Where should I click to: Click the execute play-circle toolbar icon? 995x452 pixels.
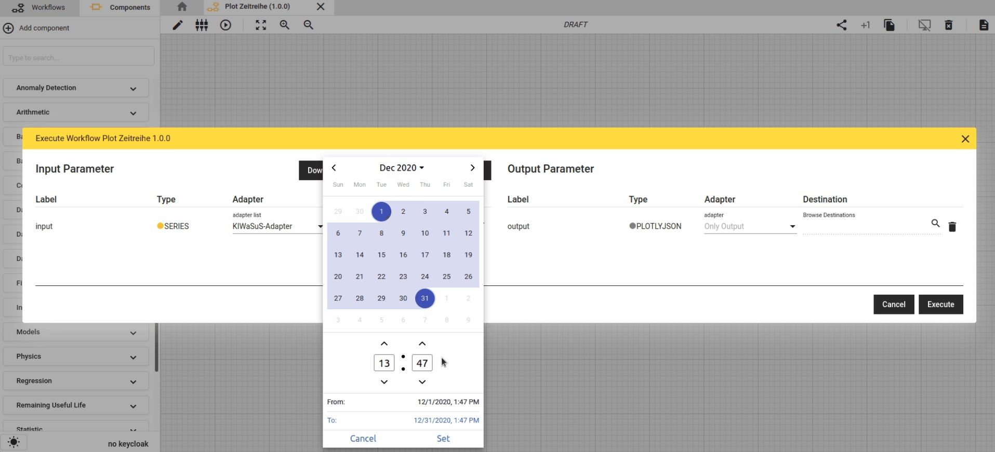pos(225,25)
